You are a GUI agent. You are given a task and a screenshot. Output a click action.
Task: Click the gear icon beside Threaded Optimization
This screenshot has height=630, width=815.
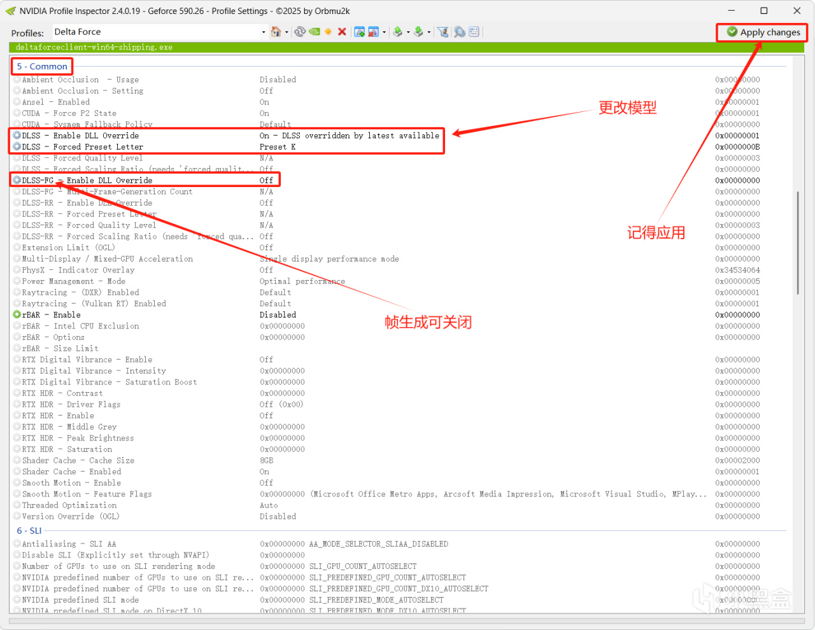pyautogui.click(x=17, y=505)
